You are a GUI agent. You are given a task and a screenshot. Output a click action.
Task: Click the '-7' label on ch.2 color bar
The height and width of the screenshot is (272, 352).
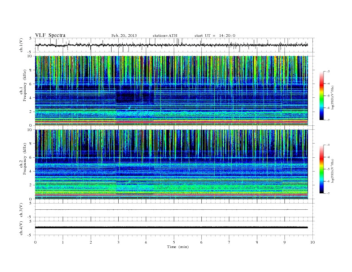(x=328, y=193)
